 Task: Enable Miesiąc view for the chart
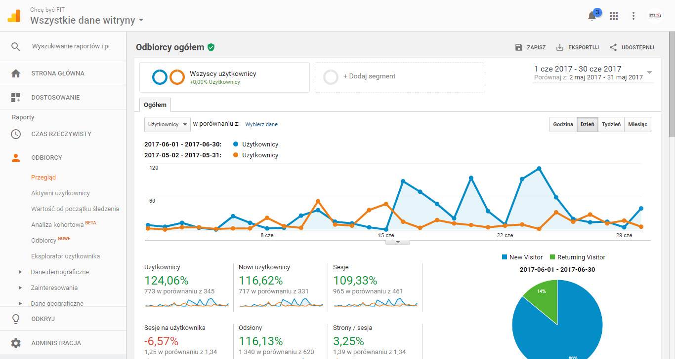pos(637,124)
